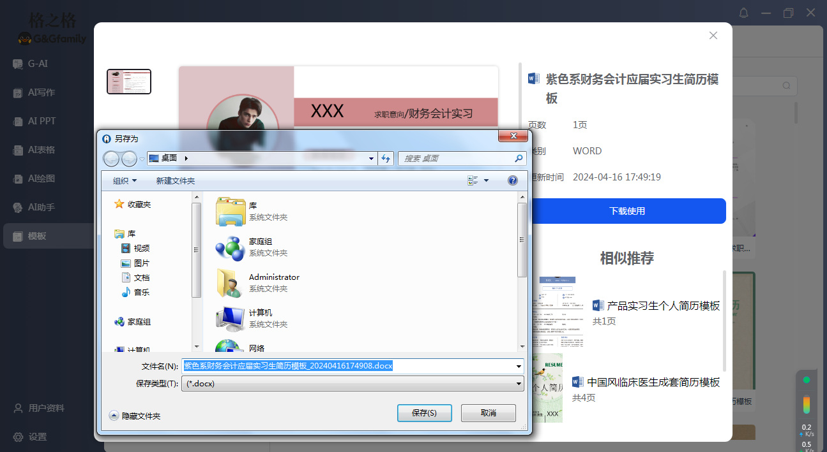827x452 pixels.
Task: Open the view options dropdown arrow
Action: tap(487, 180)
